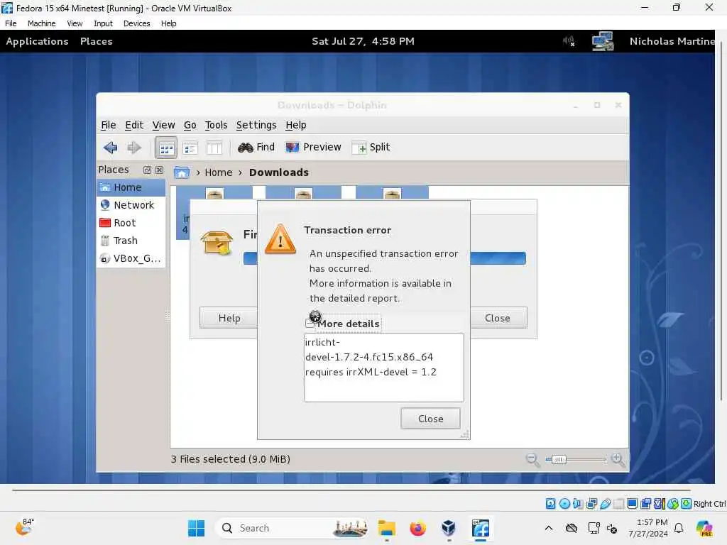This screenshot has width=727, height=545.
Task: Open Windows Start menu
Action: pyautogui.click(x=196, y=528)
